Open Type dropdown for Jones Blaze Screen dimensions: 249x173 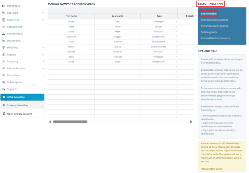[x=176, y=62]
